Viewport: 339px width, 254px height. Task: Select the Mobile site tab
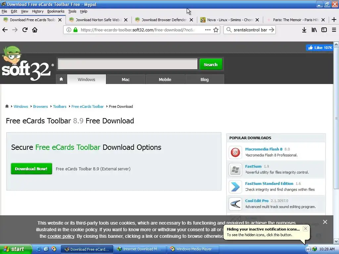tap(165, 79)
